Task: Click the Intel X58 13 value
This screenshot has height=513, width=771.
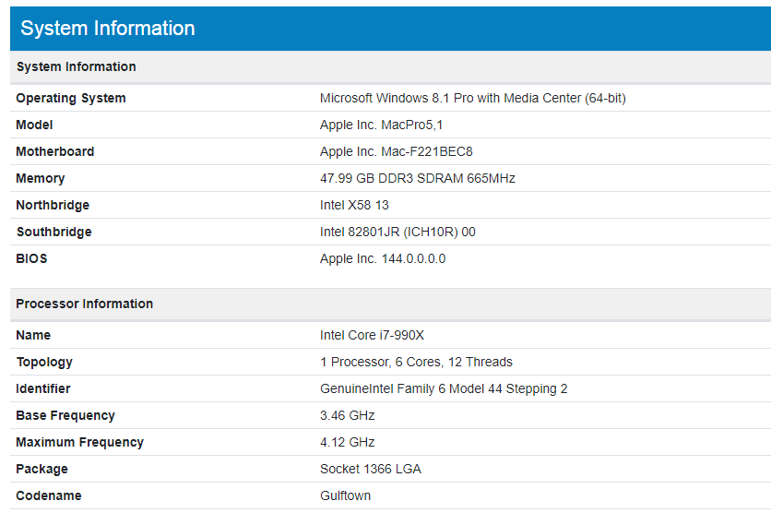Action: pyautogui.click(x=354, y=205)
